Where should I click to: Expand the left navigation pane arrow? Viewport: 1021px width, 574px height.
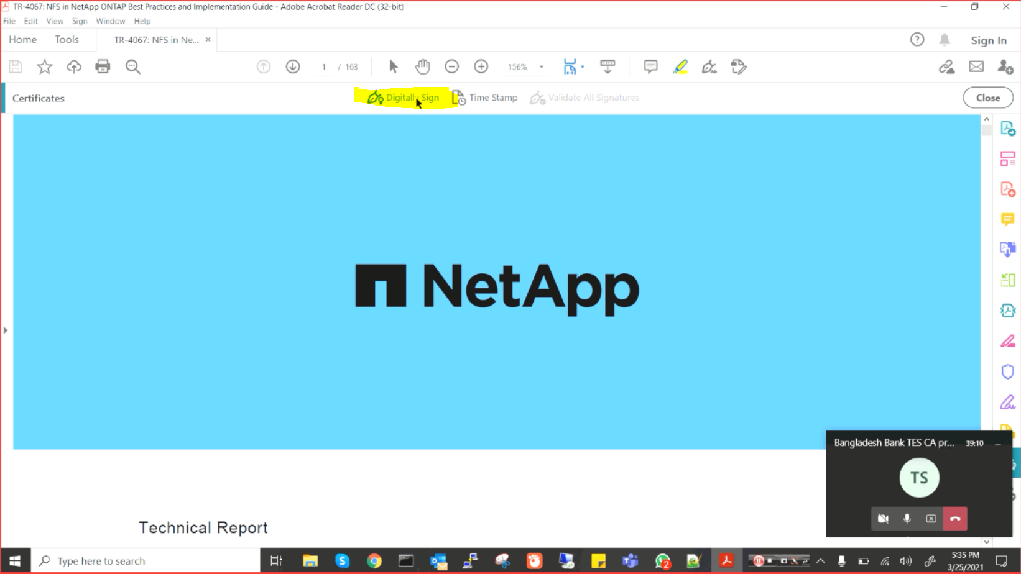point(6,330)
